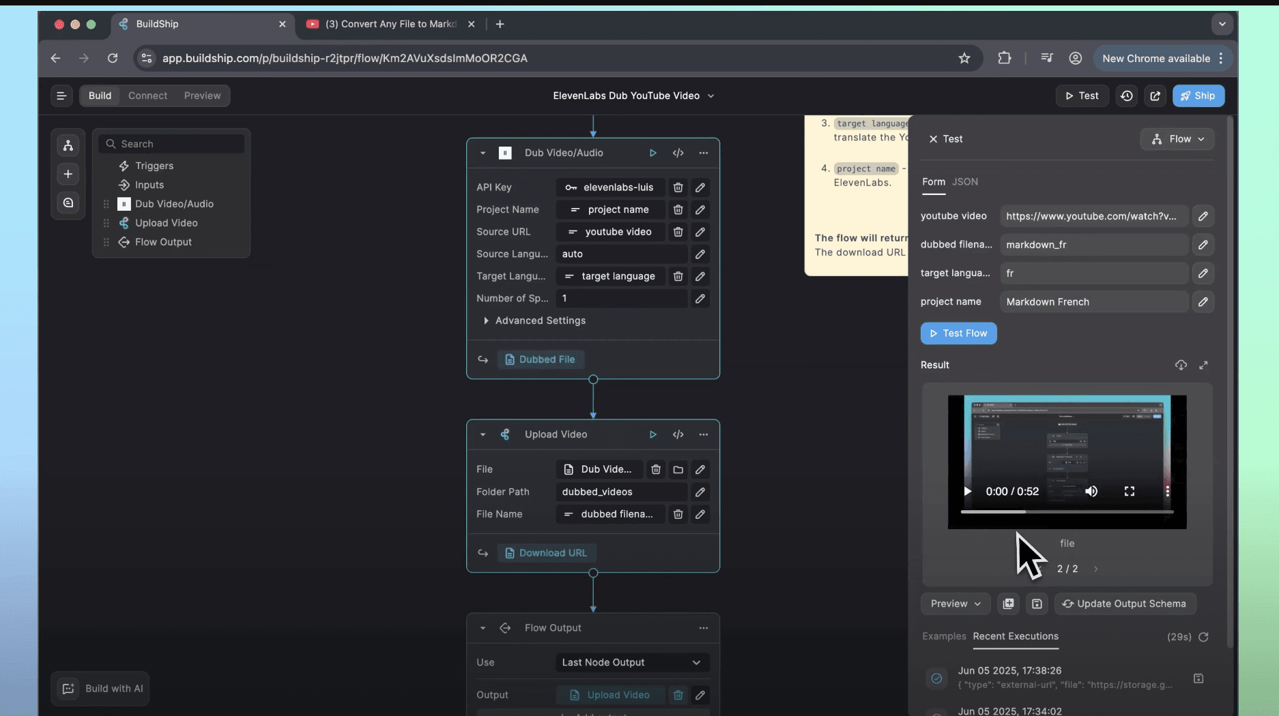Play the result video

[966, 491]
